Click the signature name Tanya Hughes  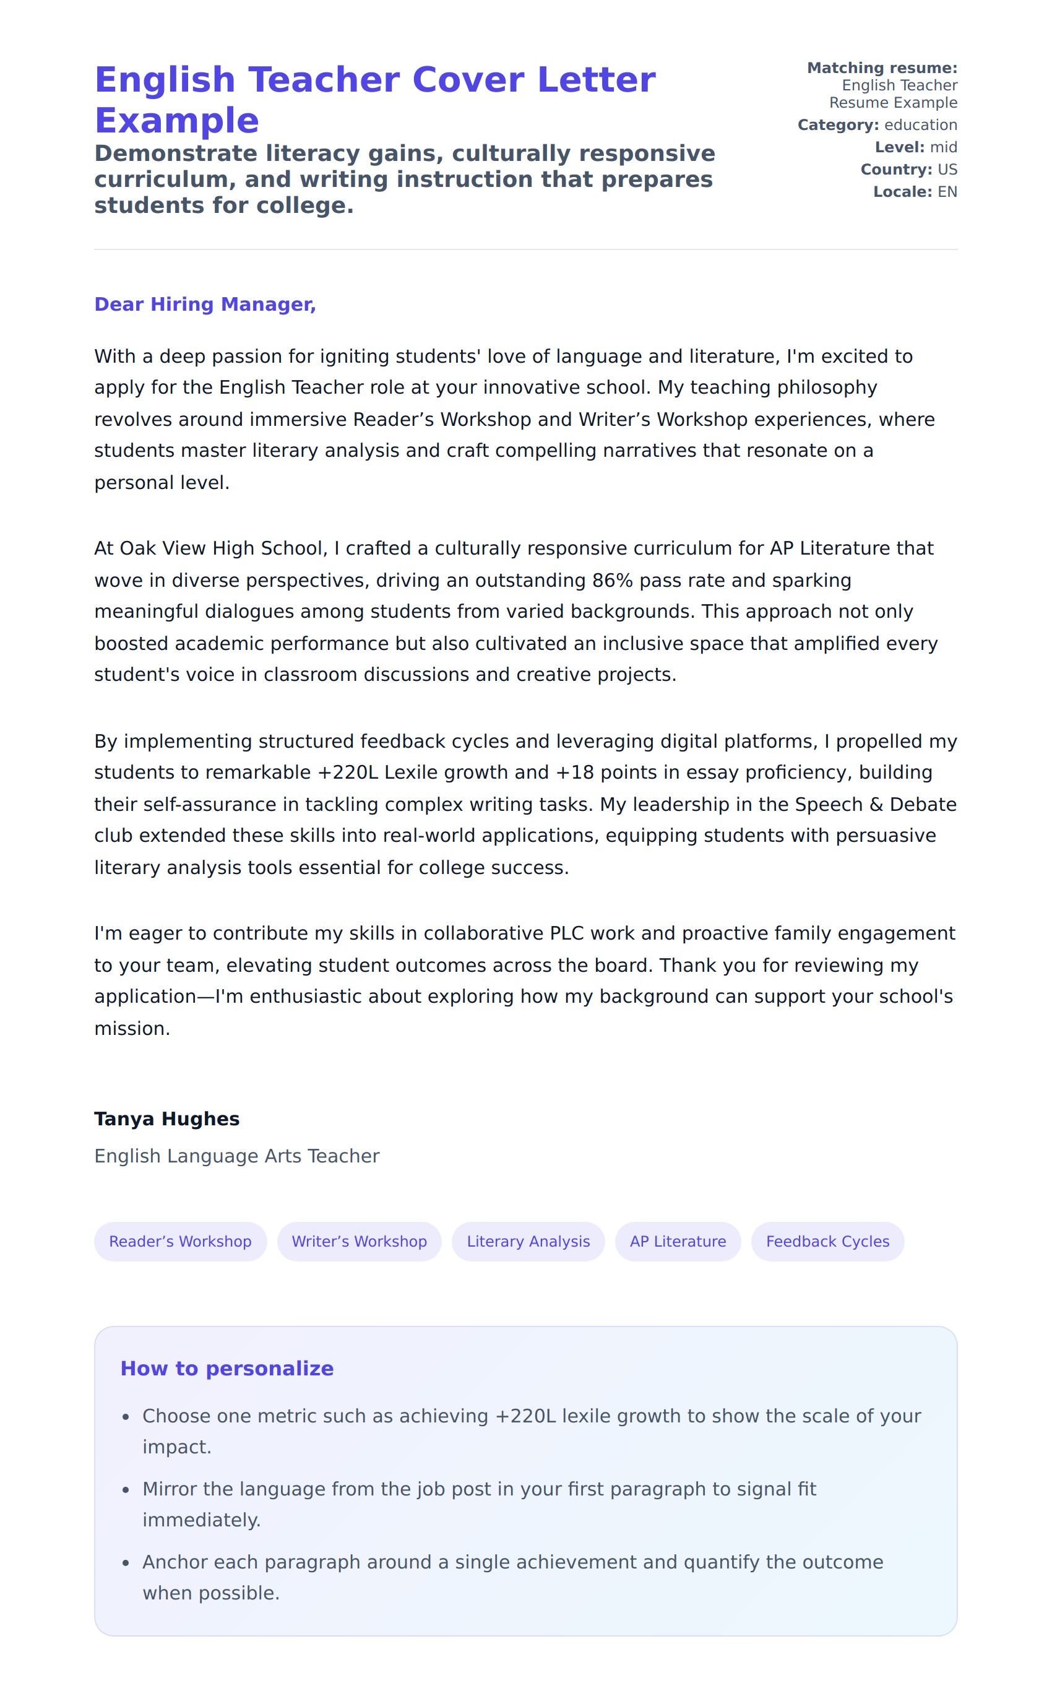click(x=167, y=1118)
